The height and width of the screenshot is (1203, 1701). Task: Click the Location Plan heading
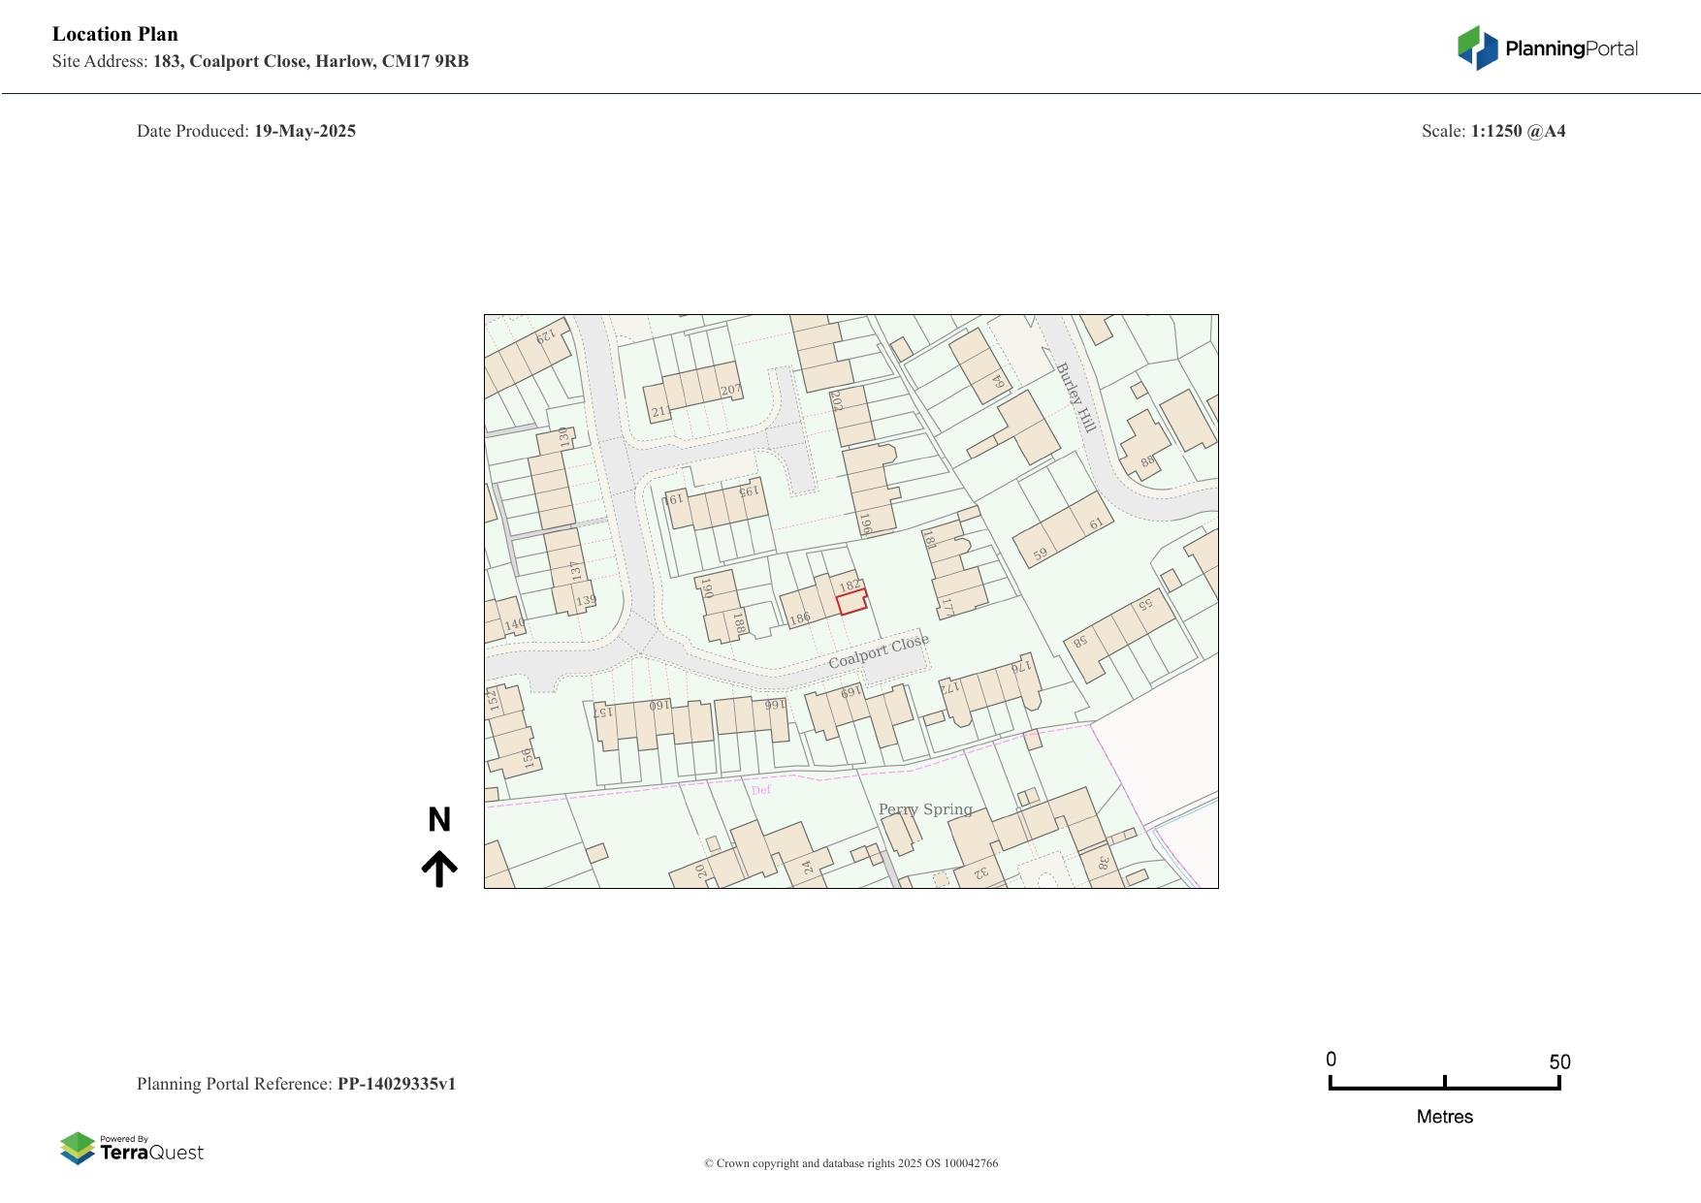point(115,34)
